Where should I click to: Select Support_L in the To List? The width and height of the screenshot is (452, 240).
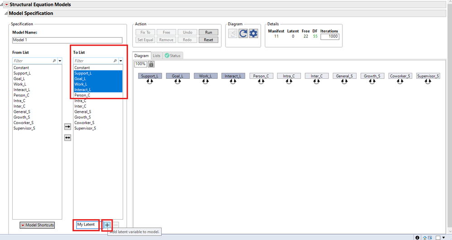pos(98,73)
